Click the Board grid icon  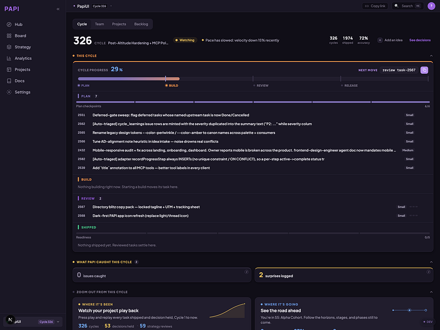click(9, 36)
